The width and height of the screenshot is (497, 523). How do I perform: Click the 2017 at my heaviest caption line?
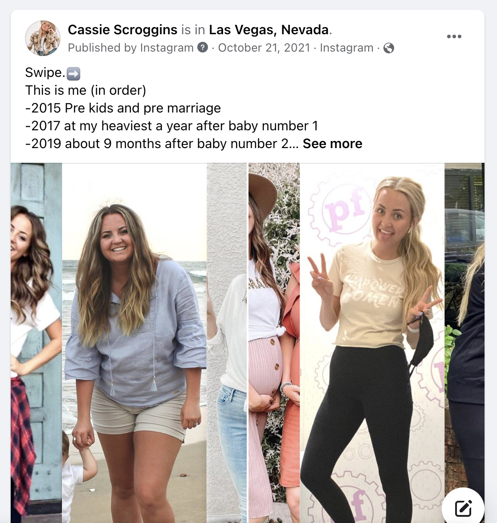coord(172,126)
